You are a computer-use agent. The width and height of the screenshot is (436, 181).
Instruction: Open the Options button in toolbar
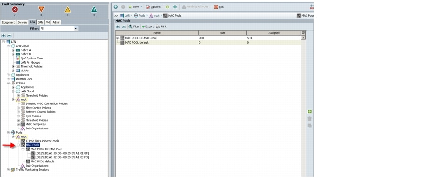click(153, 6)
